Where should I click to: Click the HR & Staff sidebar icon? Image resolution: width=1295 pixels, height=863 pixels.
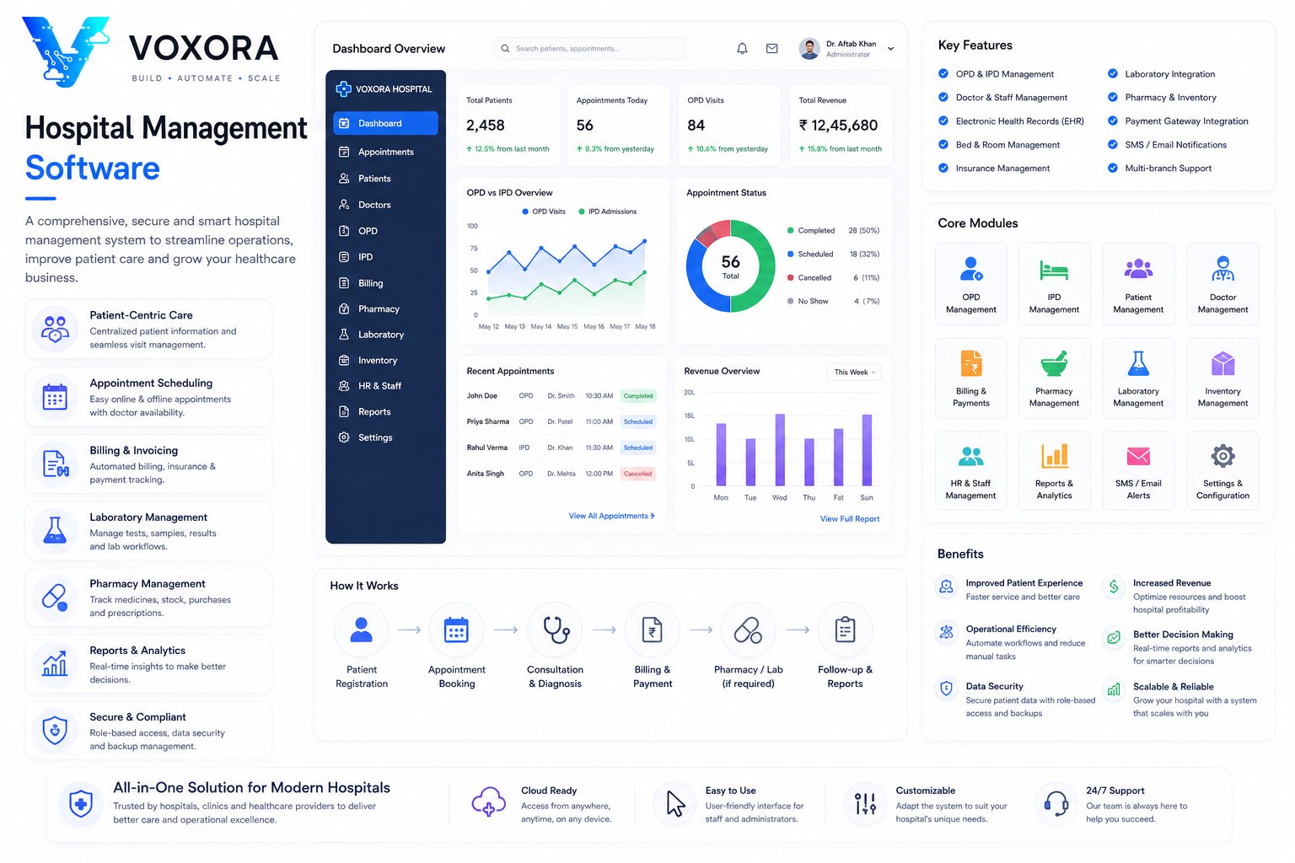344,386
